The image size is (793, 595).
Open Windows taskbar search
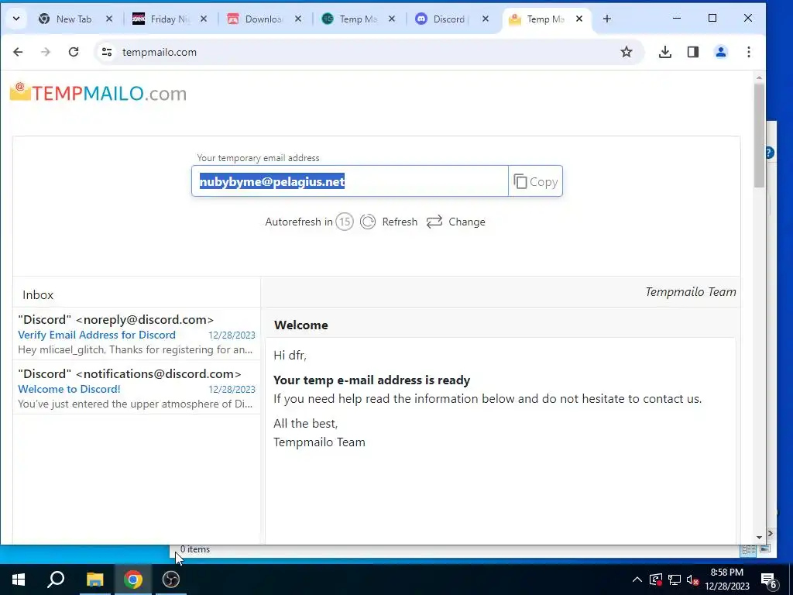[56, 580]
